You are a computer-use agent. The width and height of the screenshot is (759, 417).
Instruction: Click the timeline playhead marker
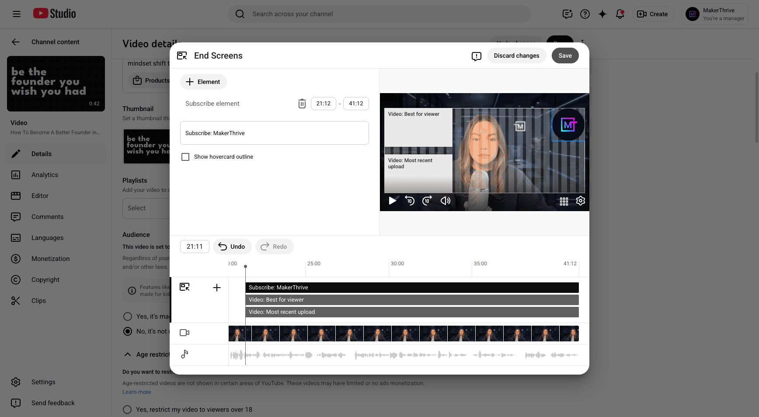click(245, 266)
